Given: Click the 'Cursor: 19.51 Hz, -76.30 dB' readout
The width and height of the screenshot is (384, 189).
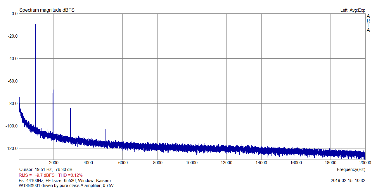Looking at the screenshot, I should tap(46, 169).
